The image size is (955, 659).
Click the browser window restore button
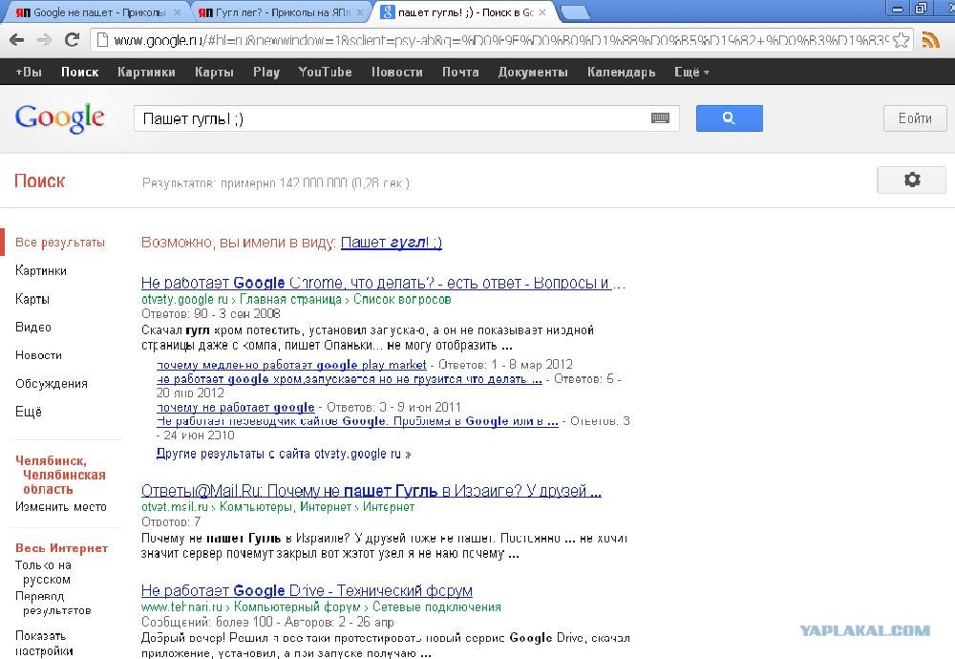pos(921,8)
